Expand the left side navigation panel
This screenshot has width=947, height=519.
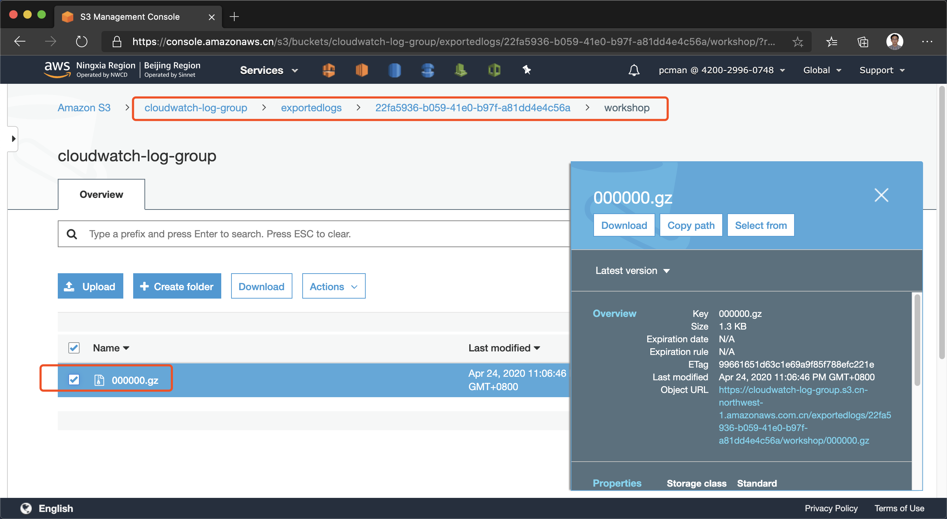tap(13, 139)
